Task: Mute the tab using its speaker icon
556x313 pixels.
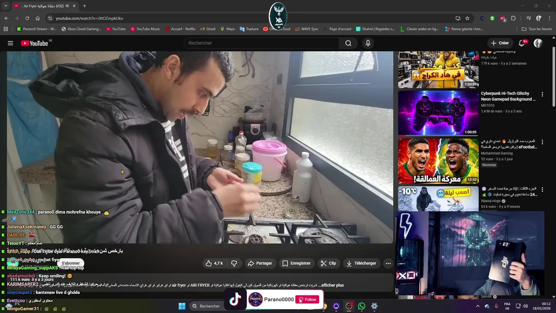Action: point(68,6)
